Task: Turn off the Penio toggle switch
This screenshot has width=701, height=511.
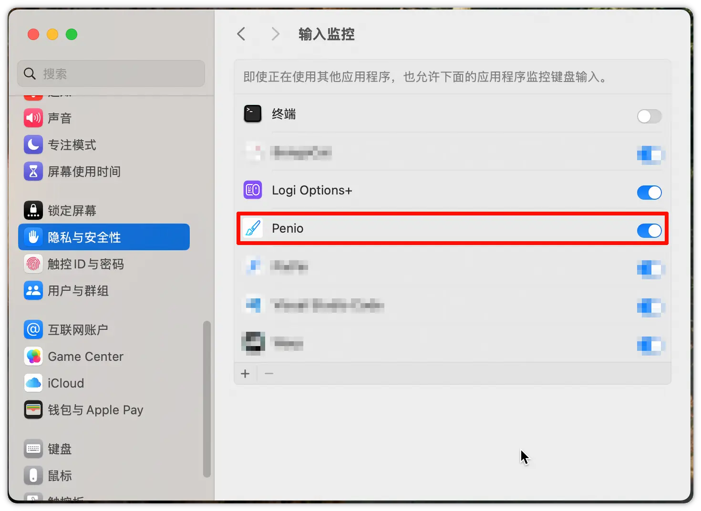Action: [649, 231]
